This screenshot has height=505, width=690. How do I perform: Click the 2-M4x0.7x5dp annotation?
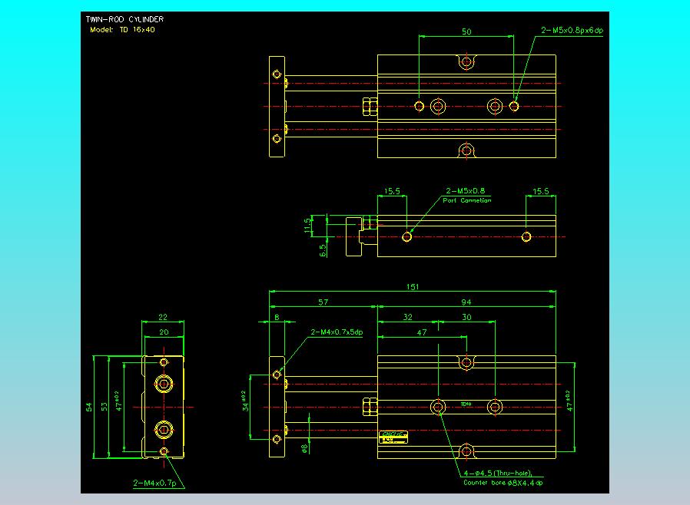pyautogui.click(x=337, y=332)
